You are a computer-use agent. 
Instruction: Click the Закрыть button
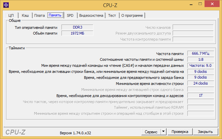pos(205,132)
